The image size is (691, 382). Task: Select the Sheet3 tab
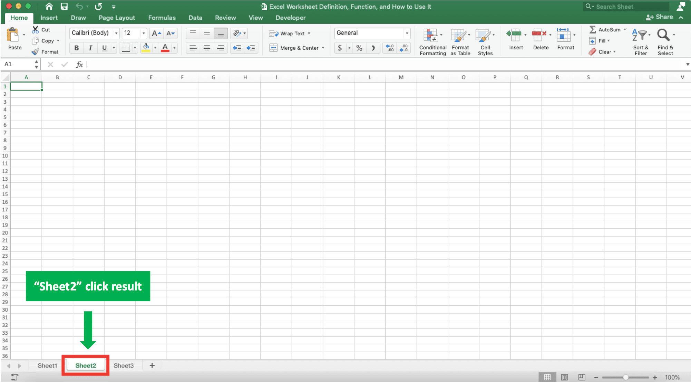pos(124,365)
